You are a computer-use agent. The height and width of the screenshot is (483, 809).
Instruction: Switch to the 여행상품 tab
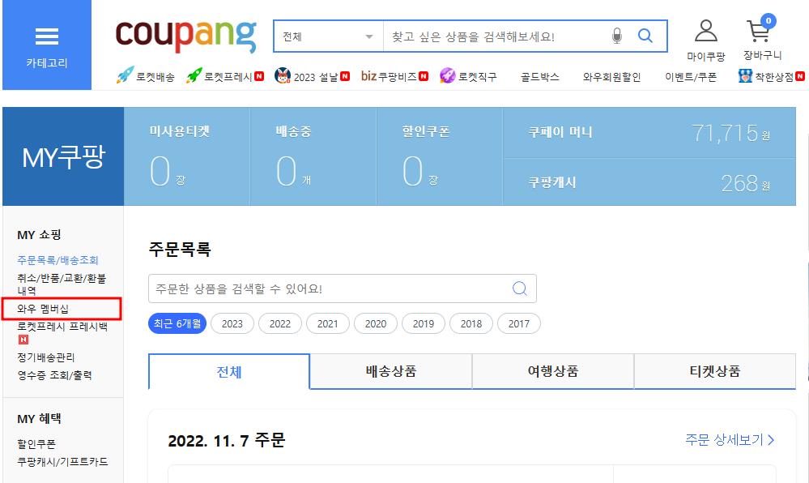pyautogui.click(x=552, y=371)
